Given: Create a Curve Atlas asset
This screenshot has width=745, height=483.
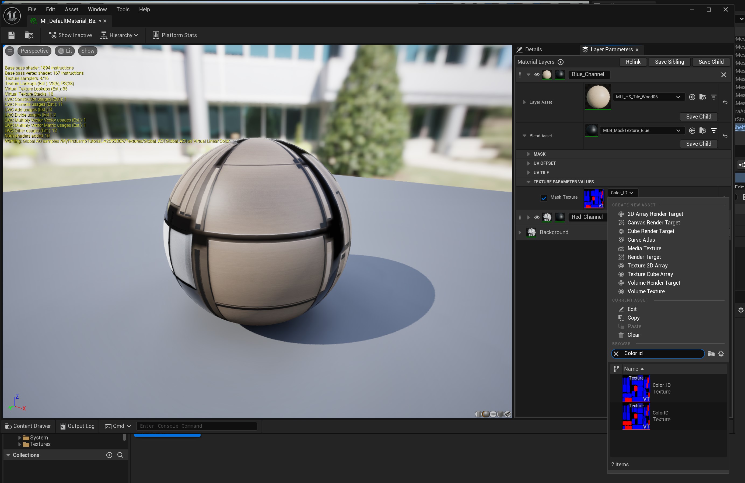Looking at the screenshot, I should (641, 240).
